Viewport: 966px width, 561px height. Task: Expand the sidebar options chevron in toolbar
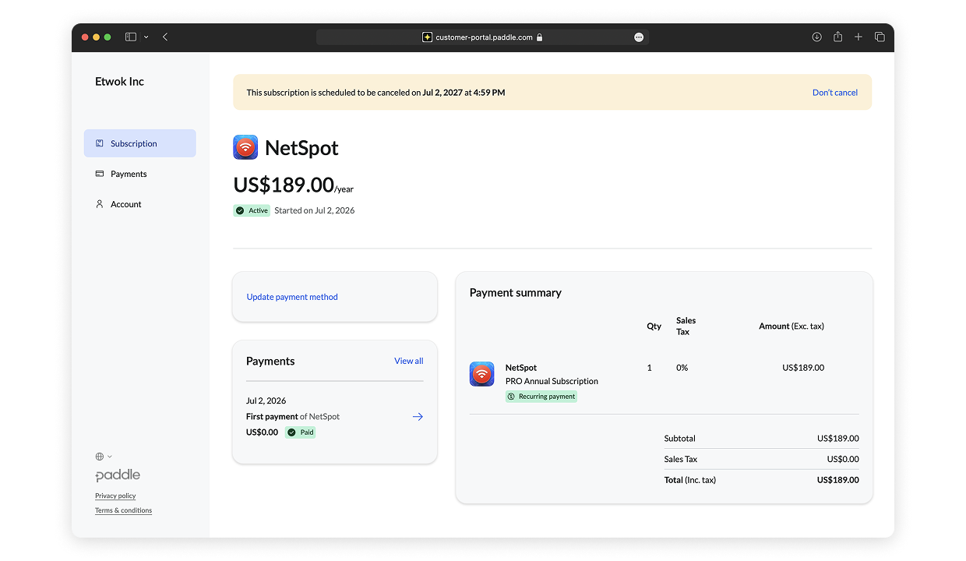pos(146,37)
